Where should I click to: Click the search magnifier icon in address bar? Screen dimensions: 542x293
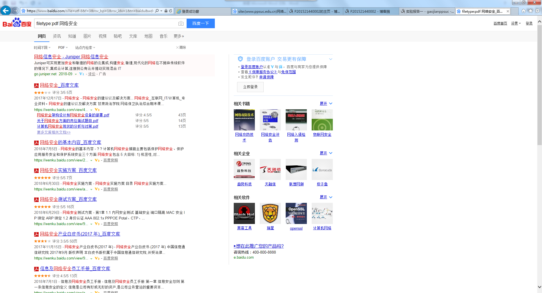pos(157,11)
